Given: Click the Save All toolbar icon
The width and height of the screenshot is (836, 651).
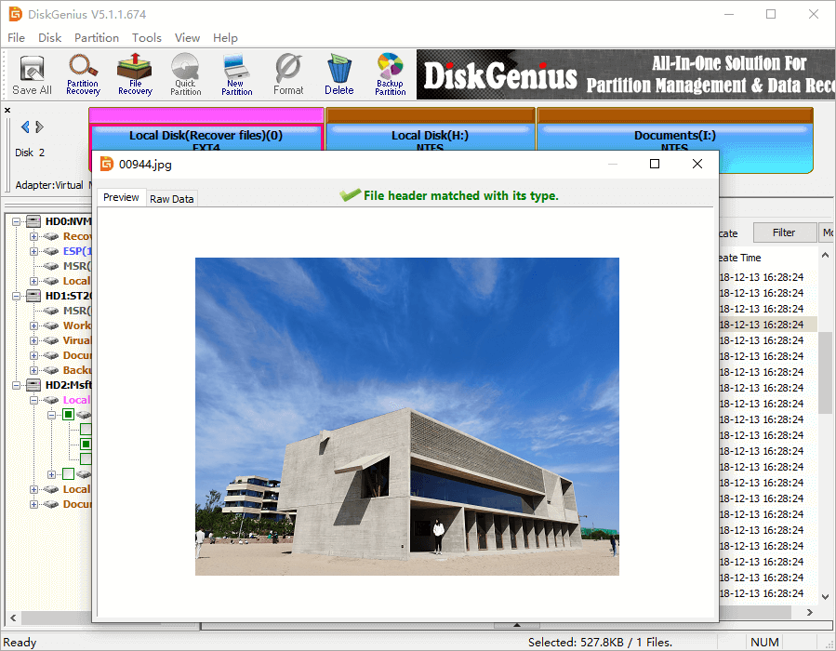Looking at the screenshot, I should tap(32, 73).
